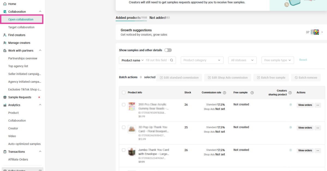Screen dimensions: 327x171
Task: Click the Manage creators people icon
Action: click(5, 43)
